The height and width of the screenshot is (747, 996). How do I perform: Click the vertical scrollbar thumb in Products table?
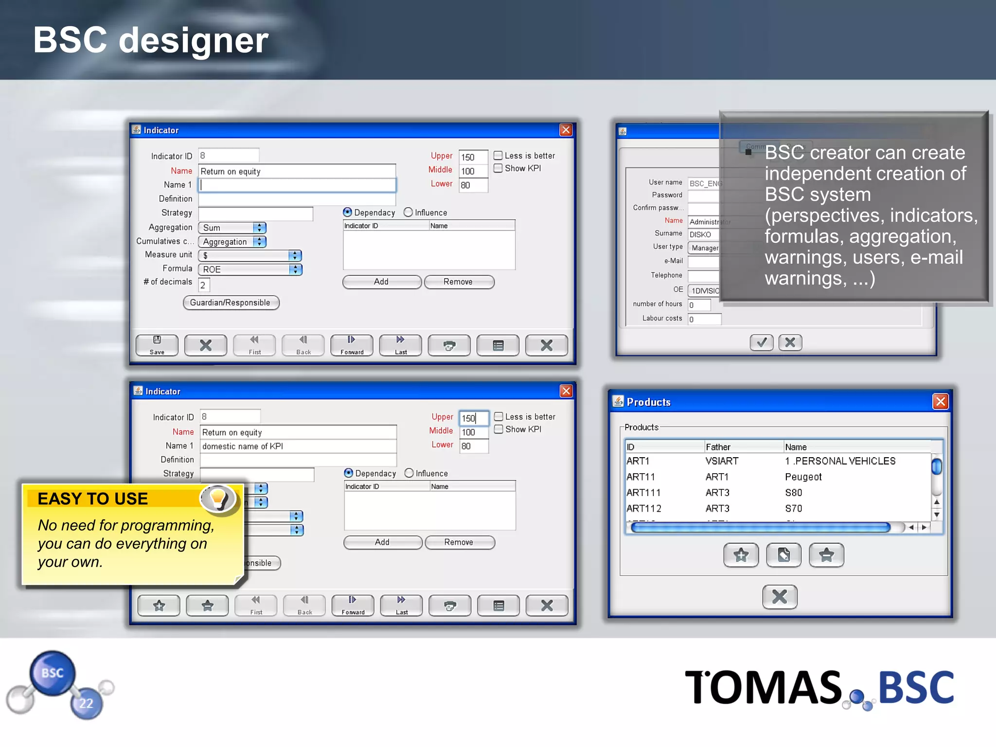click(x=937, y=467)
